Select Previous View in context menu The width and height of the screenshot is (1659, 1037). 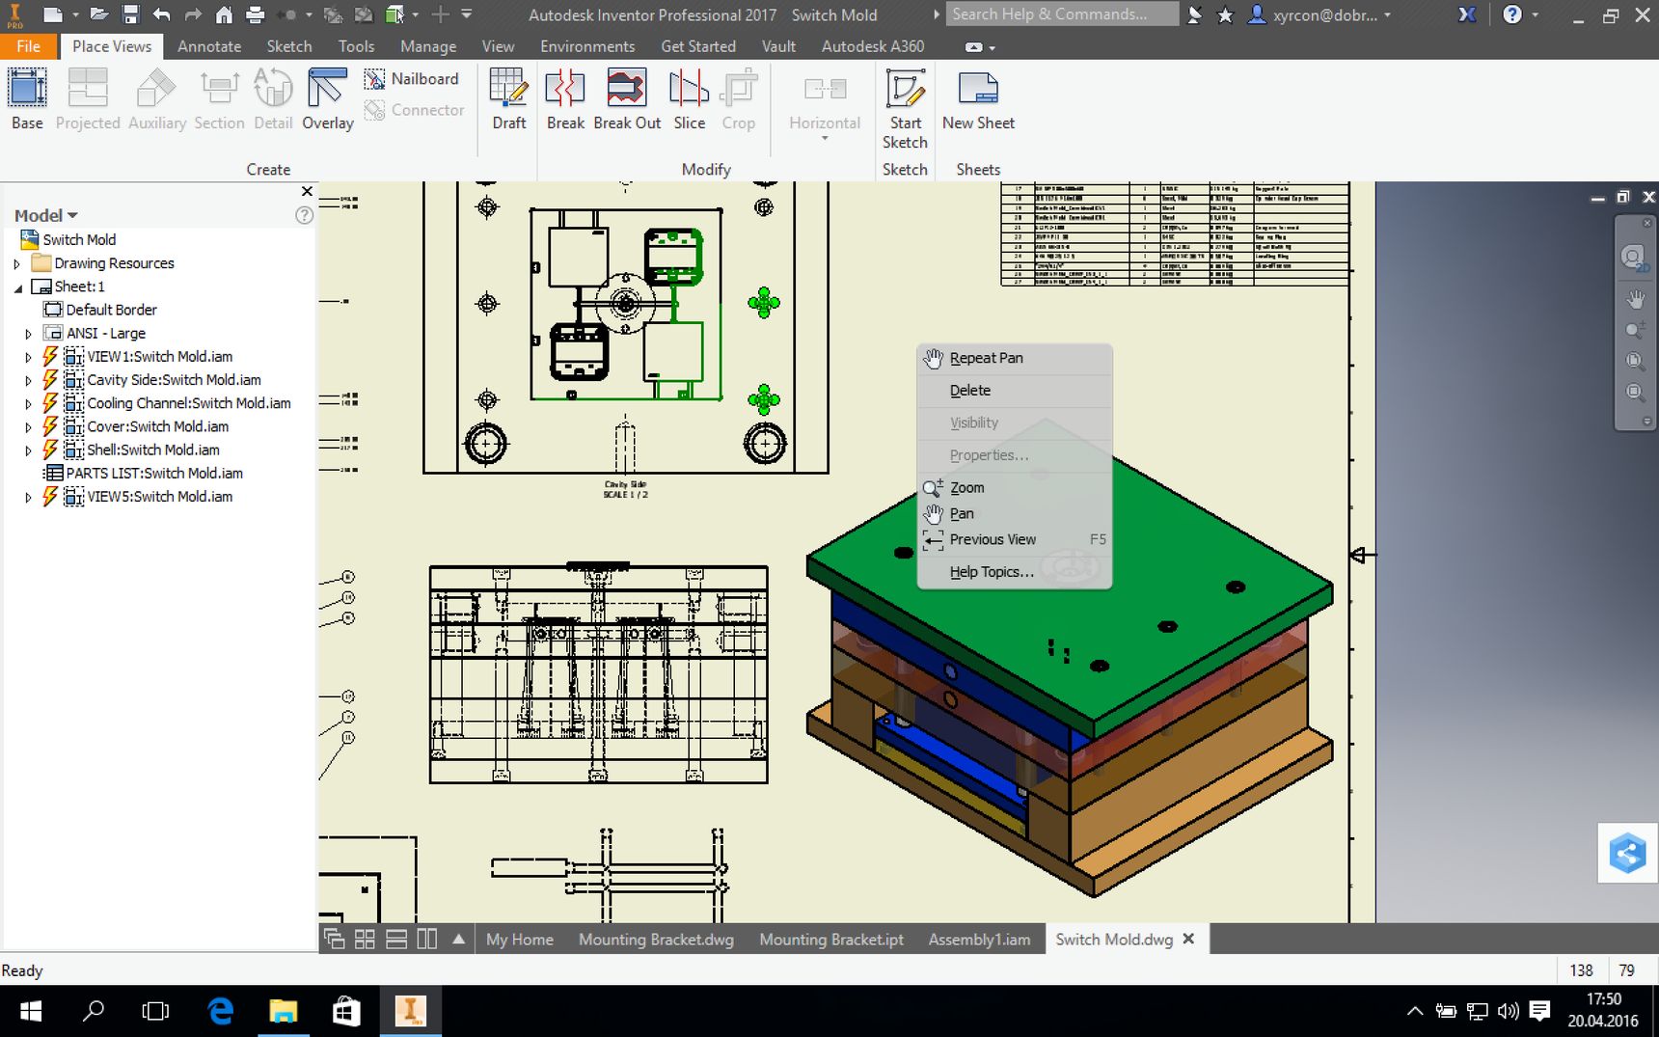click(1014, 539)
